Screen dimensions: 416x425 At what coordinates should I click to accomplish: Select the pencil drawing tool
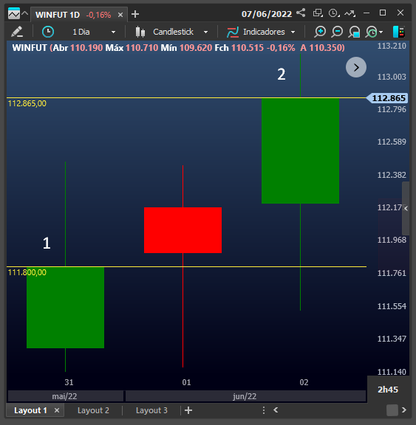(x=17, y=32)
